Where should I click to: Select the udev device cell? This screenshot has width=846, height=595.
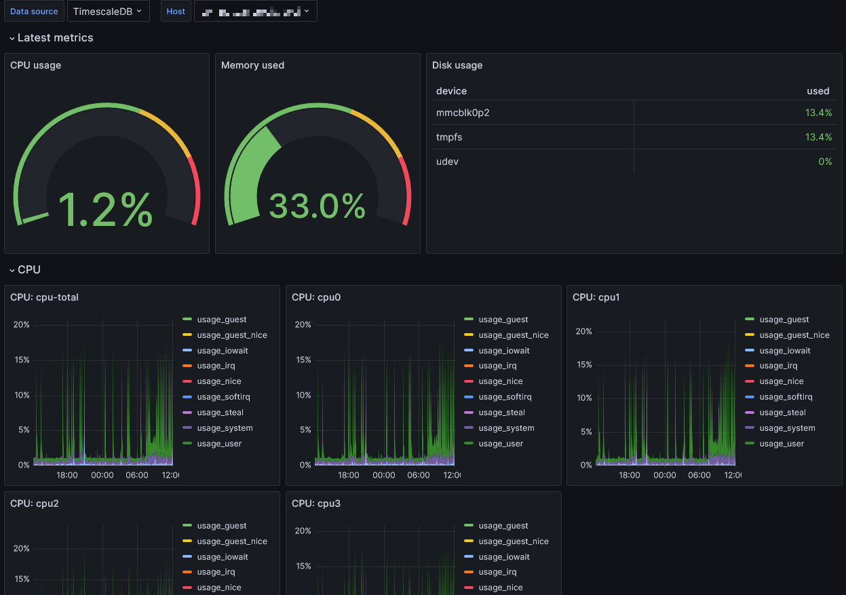point(533,161)
